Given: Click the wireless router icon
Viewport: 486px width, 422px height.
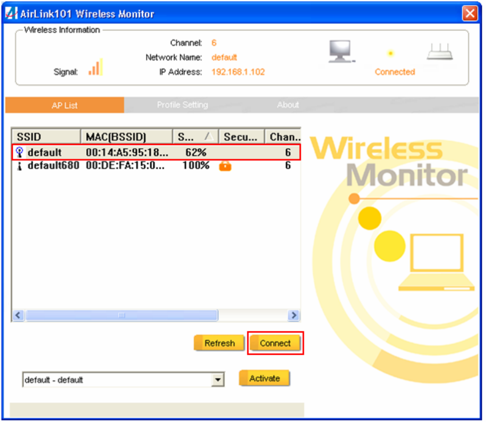Looking at the screenshot, I should click(439, 51).
